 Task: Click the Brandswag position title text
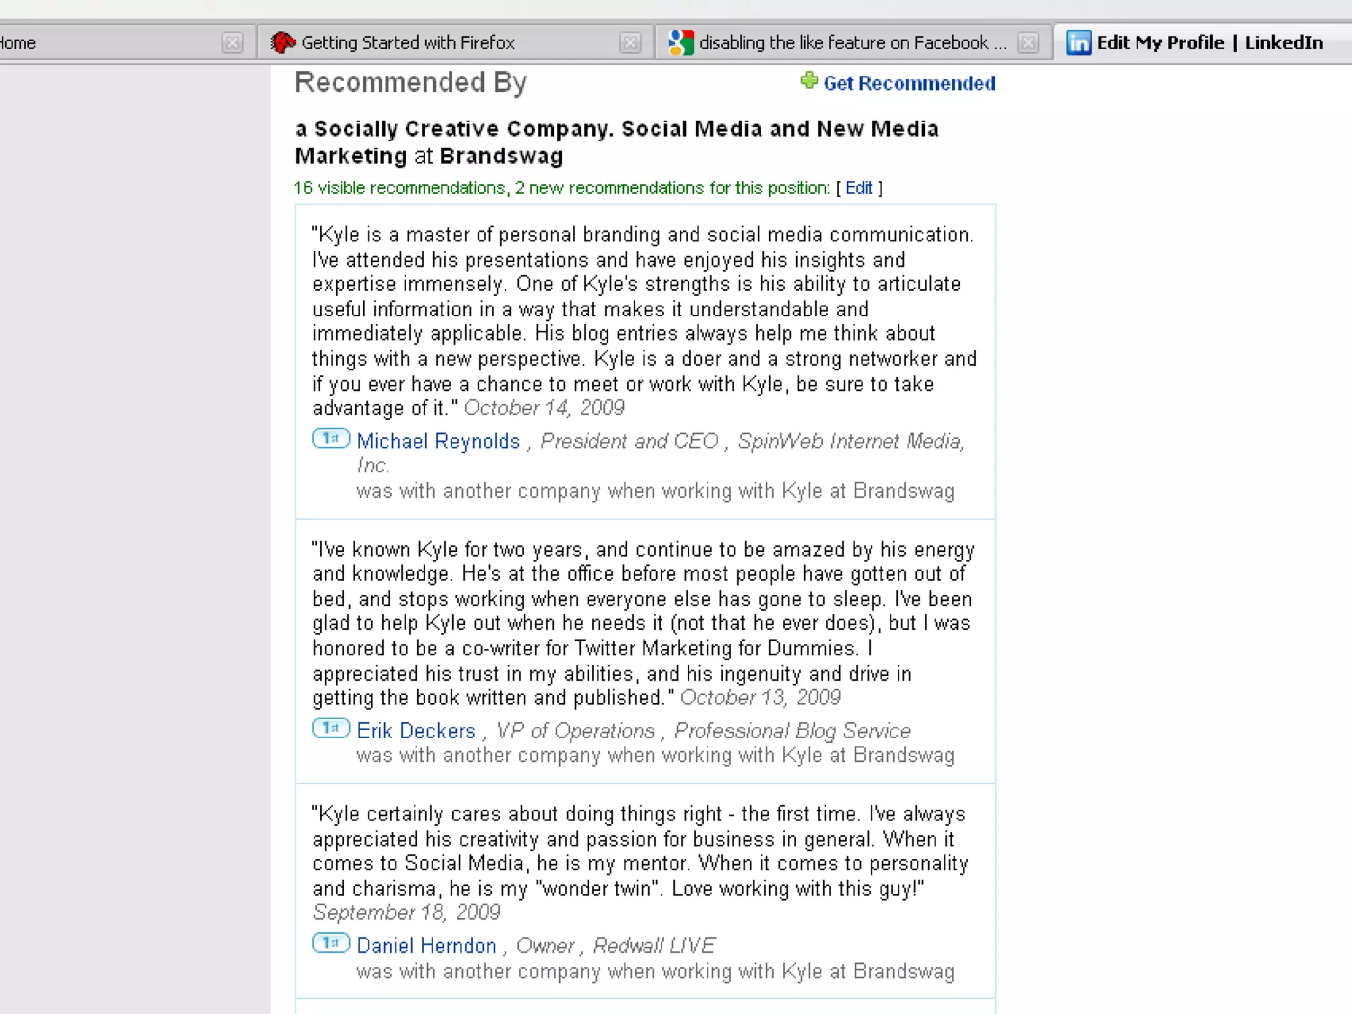[x=616, y=142]
